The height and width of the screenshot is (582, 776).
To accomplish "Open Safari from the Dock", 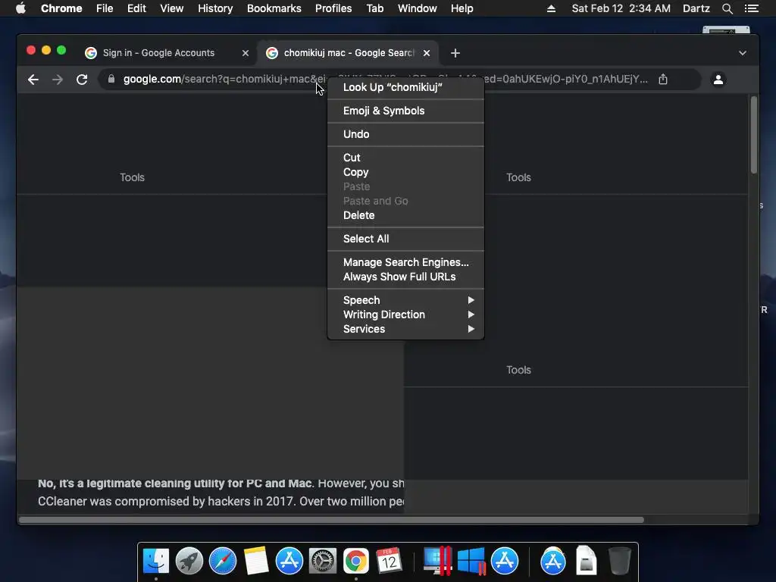I will (223, 561).
